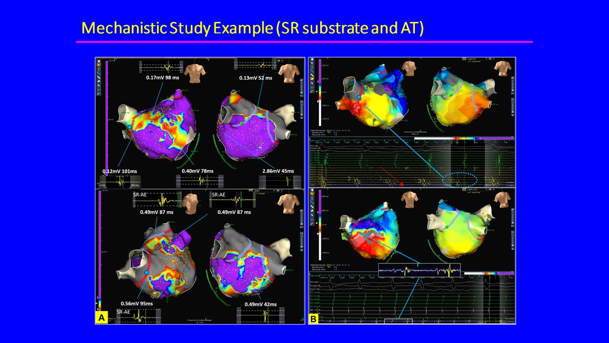Click the torso orientation icon in bottom-left SR-AE map
Screen dimensions: 609x343
click(191, 202)
